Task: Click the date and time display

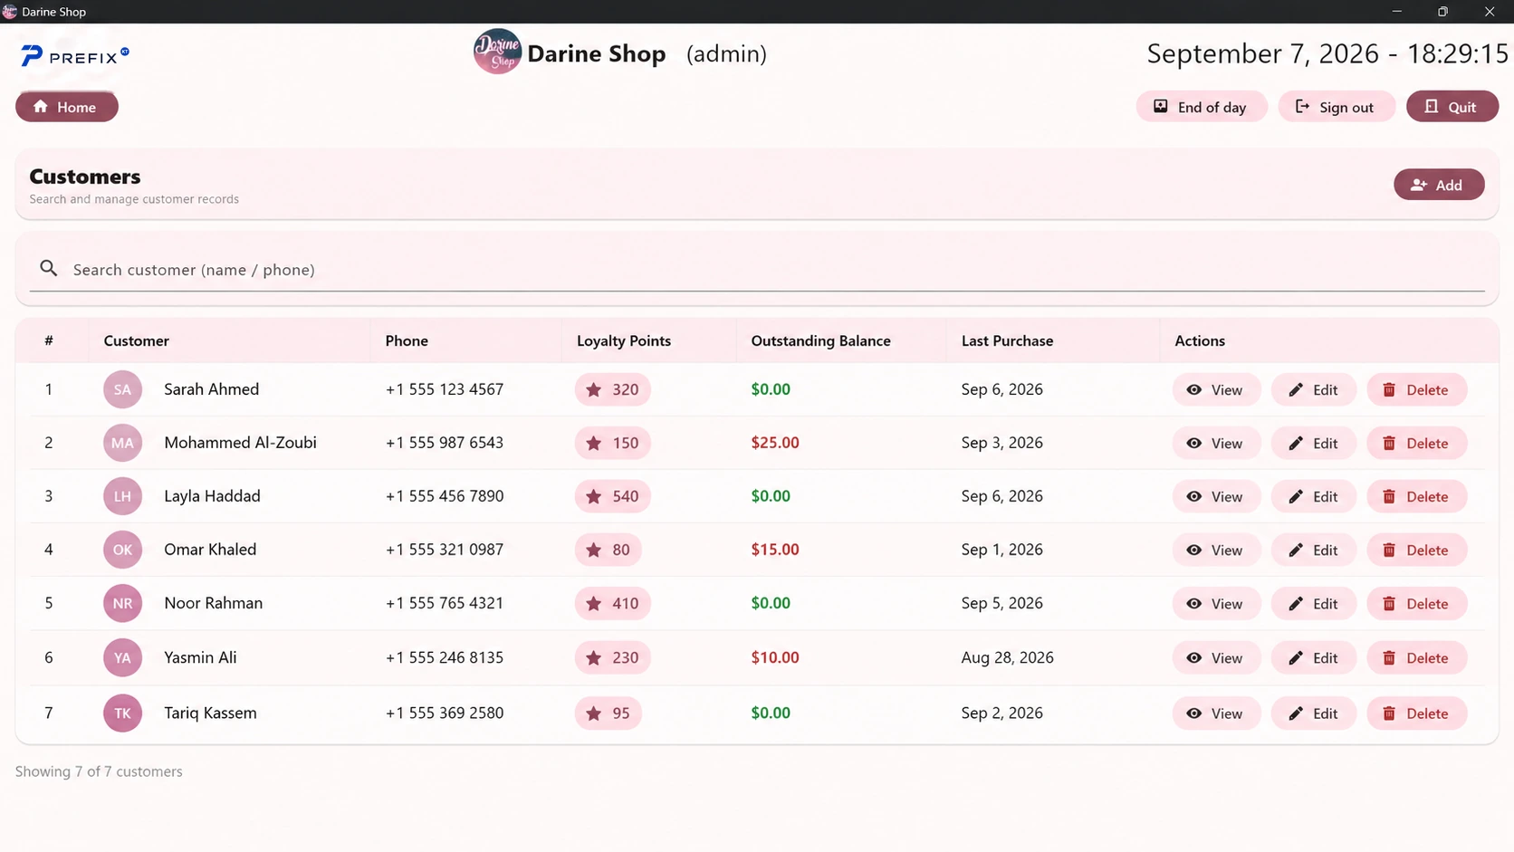Action: click(x=1327, y=53)
